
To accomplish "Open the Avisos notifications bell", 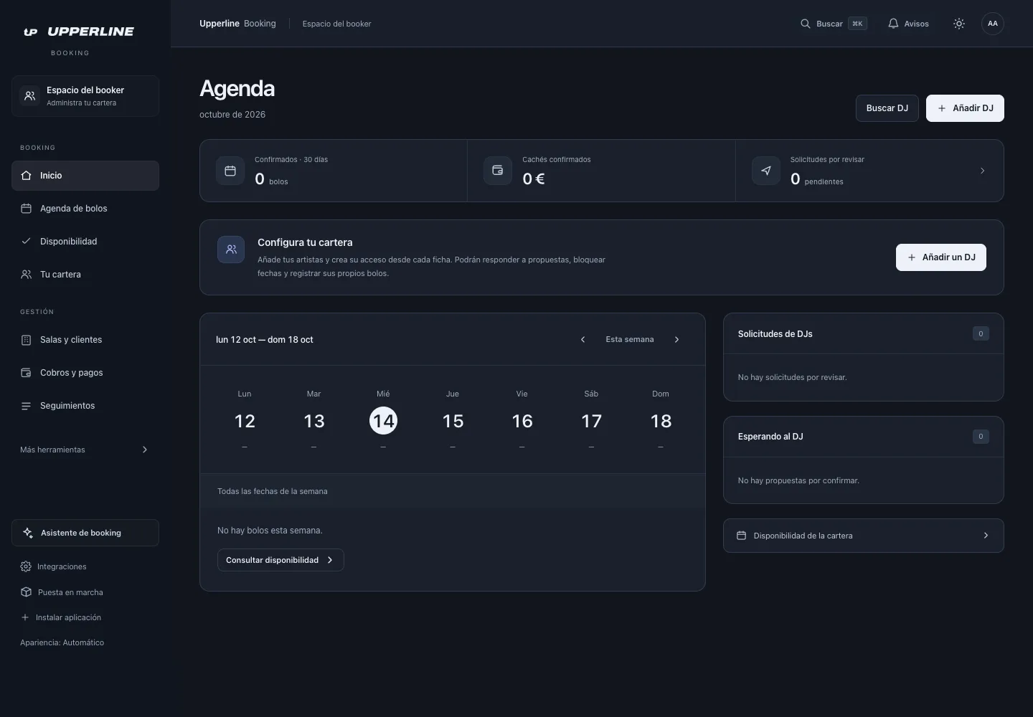I will [908, 24].
